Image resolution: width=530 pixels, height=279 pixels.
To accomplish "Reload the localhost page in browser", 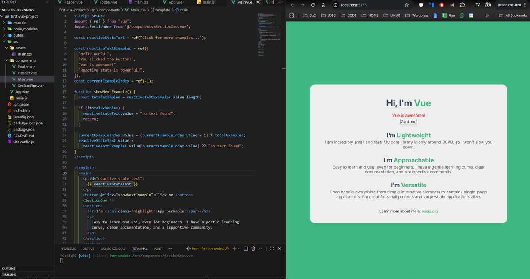I will (313, 5).
